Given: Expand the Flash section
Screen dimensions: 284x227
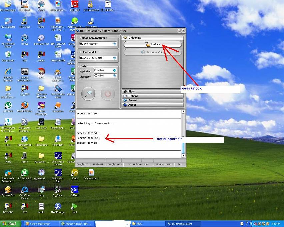Looking at the screenshot, I should click(153, 92).
